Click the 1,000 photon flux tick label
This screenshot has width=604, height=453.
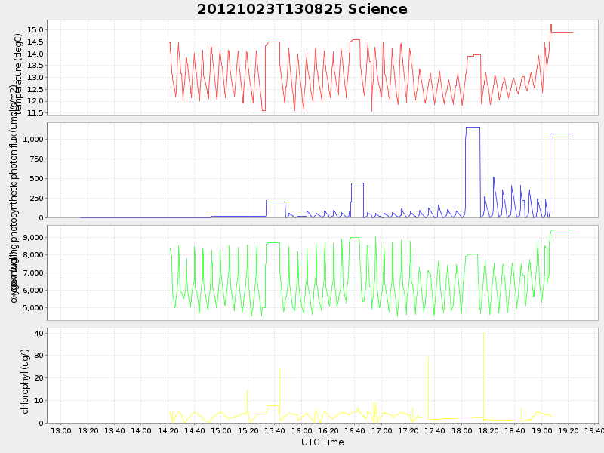coord(33,140)
